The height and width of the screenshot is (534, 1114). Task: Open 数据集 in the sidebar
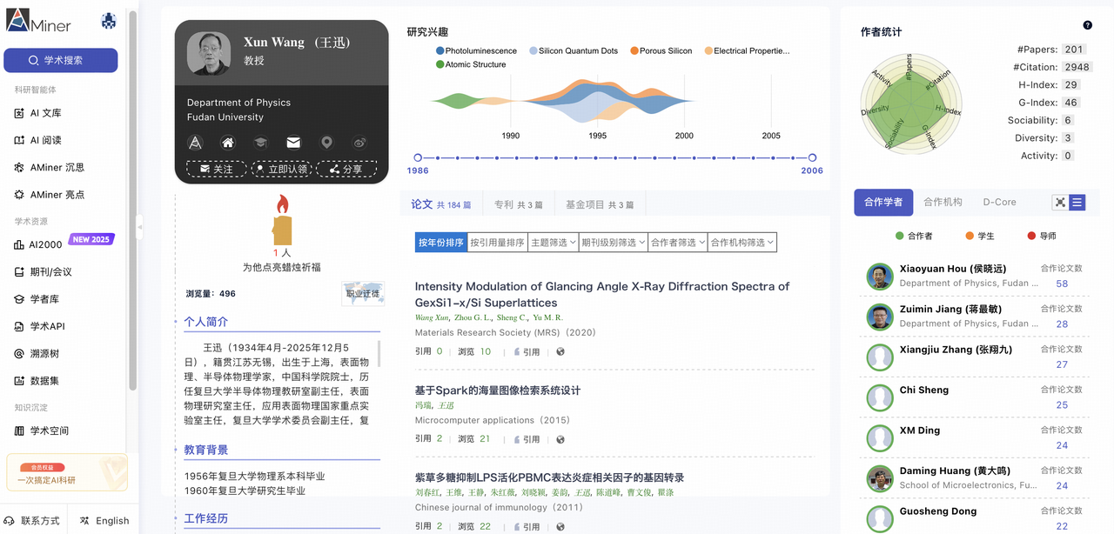pos(37,381)
